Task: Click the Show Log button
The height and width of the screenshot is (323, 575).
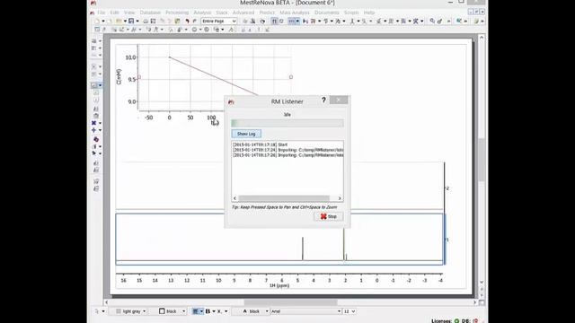Action: (246, 134)
